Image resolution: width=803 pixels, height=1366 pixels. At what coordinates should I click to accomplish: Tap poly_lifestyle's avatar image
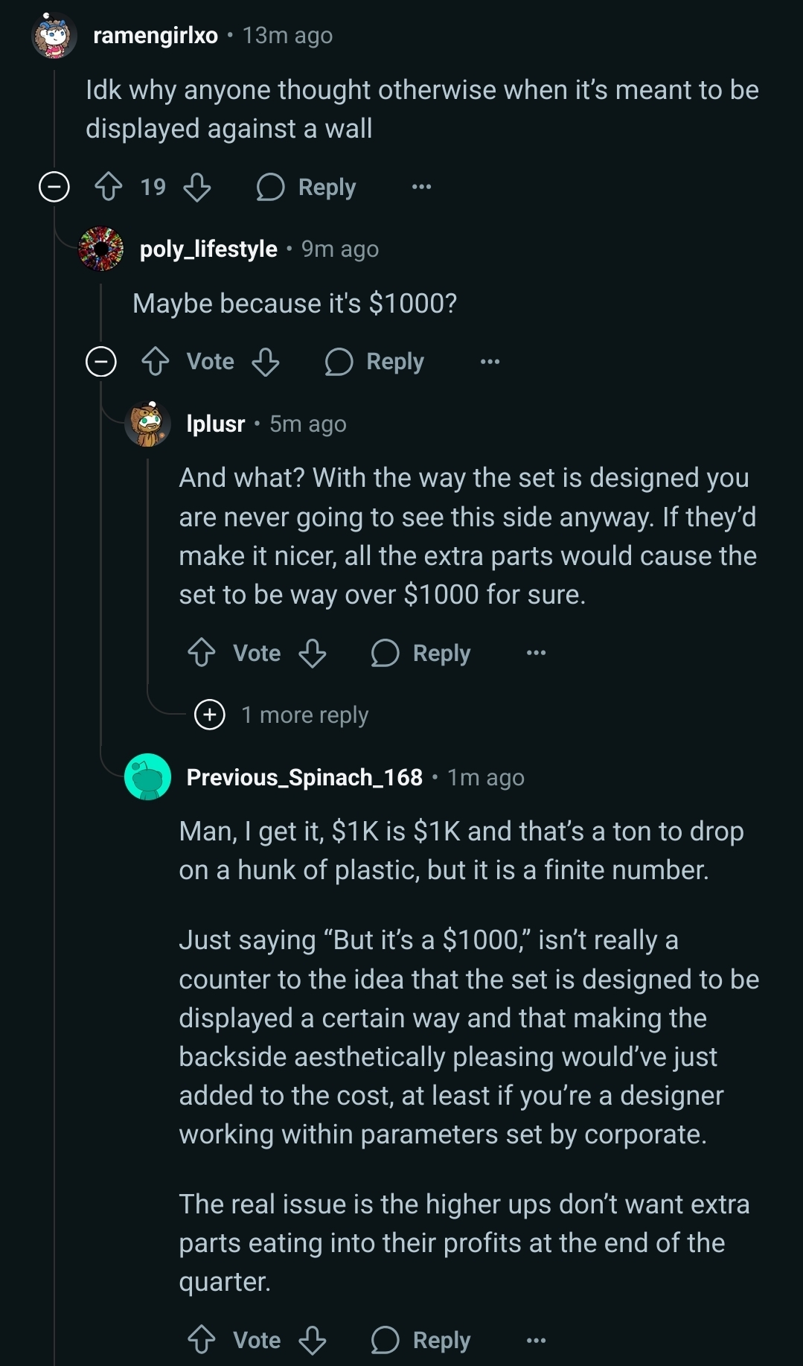click(101, 249)
